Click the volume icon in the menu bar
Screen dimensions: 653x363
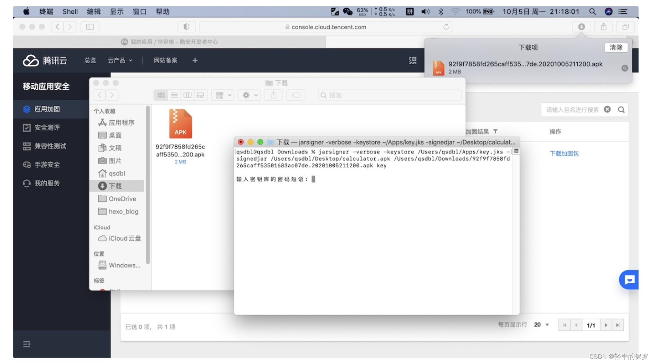(x=425, y=12)
